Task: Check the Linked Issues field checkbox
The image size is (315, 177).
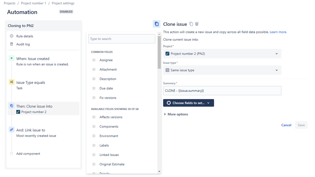Action: click(x=94, y=155)
